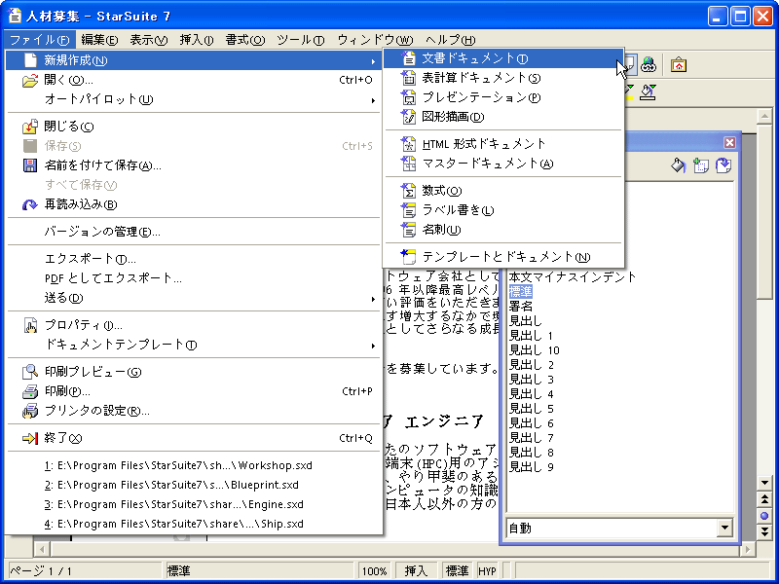Click the background color paint bucket icon

[x=648, y=92]
